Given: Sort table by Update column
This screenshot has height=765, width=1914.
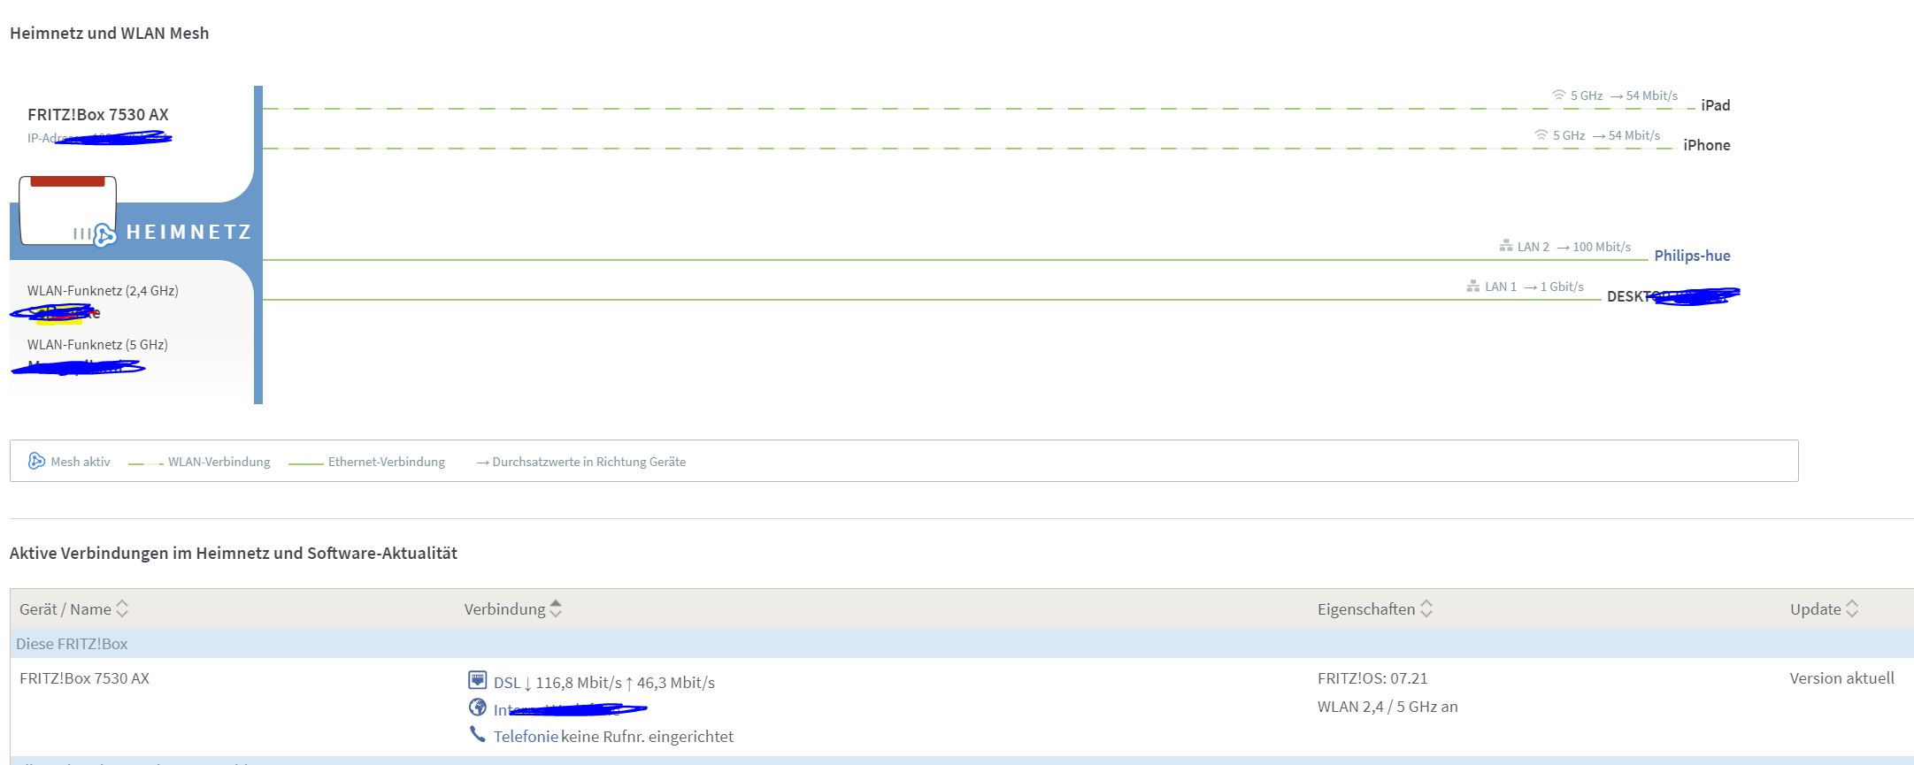Looking at the screenshot, I should pyautogui.click(x=1824, y=608).
